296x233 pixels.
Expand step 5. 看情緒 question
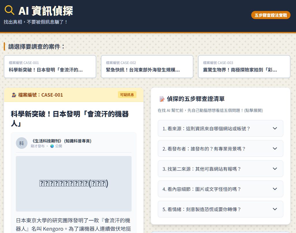pos(220,209)
